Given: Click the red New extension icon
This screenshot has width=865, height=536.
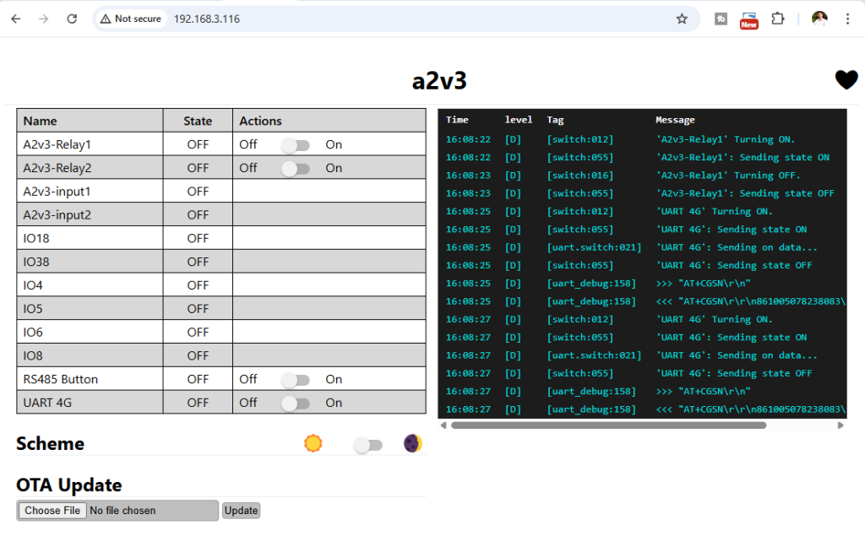Looking at the screenshot, I should tap(748, 19).
